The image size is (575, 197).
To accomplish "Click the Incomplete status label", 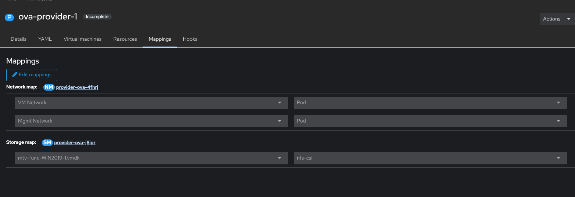I will [97, 17].
